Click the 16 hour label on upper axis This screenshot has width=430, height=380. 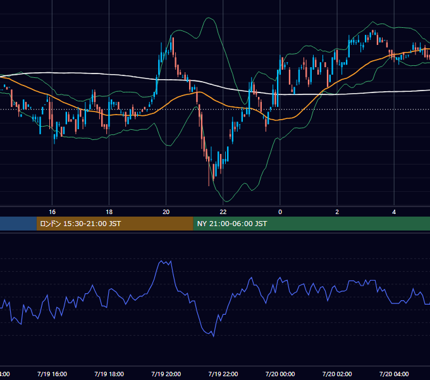(x=52, y=212)
